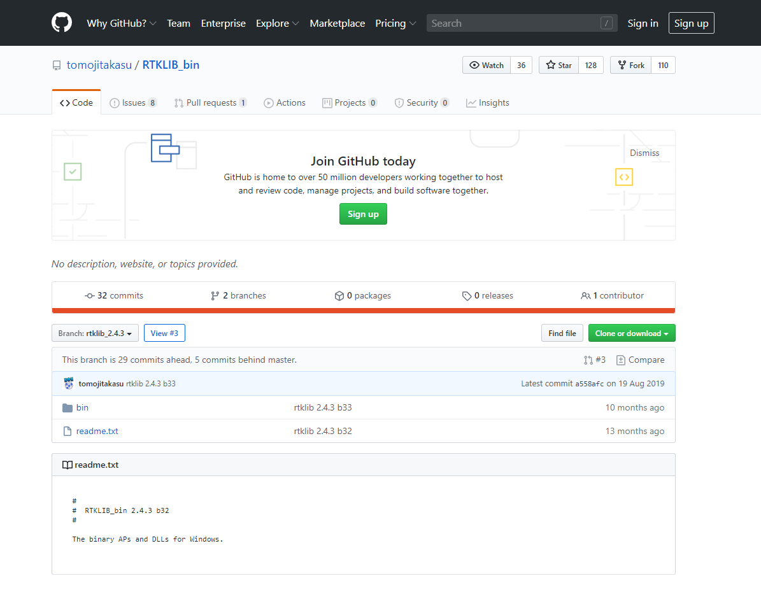Viewport: 761px width, 597px height.
Task: Click the people icon beside 1 contributor
Action: 586,296
